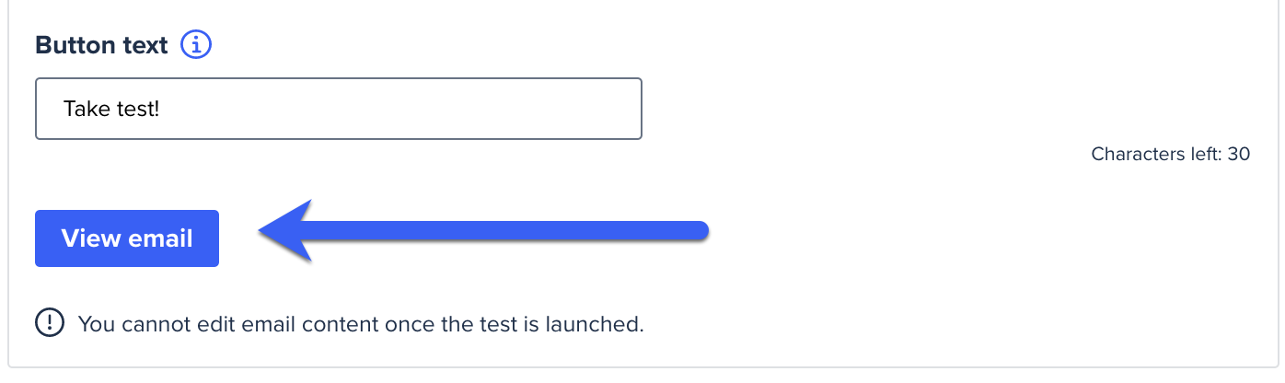Click the word 'email' on blue button
The height and width of the screenshot is (383, 1285).
click(160, 238)
